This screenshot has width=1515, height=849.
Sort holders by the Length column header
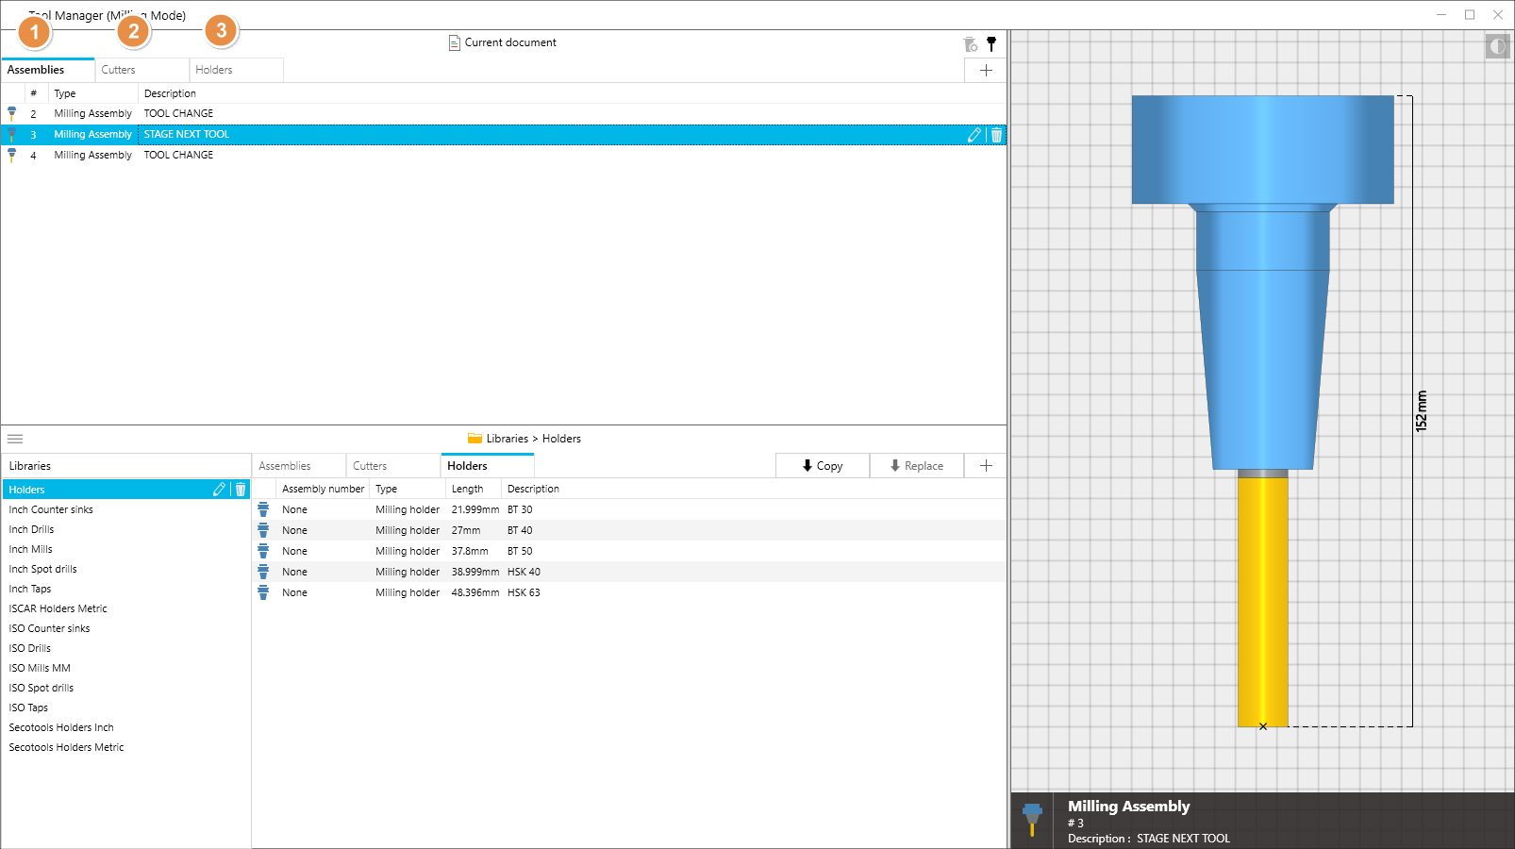click(467, 489)
